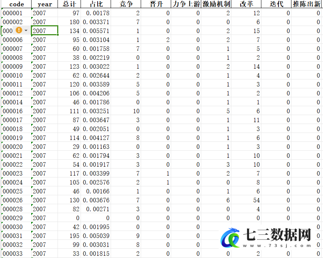Select the '竞争' header cell
Screen dimensions: 323x258
tap(126, 4)
